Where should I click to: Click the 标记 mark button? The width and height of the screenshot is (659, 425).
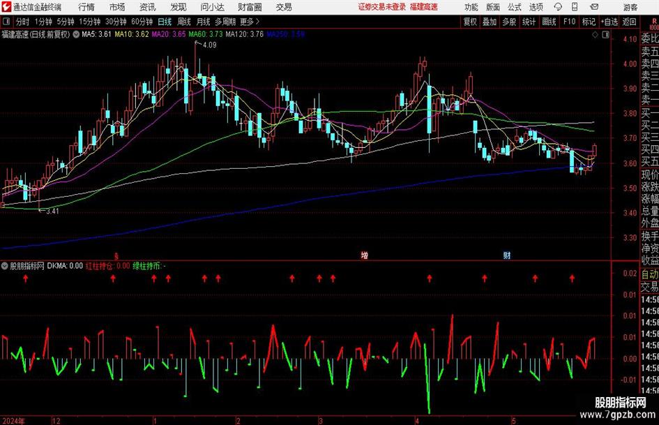tap(589, 22)
